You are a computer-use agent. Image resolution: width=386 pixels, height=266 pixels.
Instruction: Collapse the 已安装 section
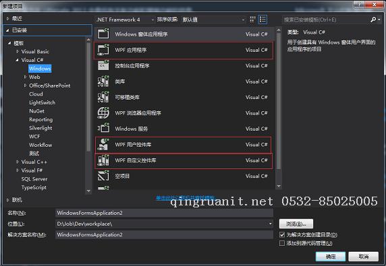[7, 30]
